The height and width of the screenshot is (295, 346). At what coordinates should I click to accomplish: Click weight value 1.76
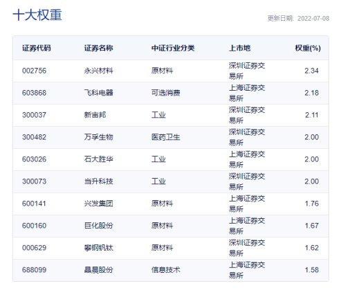pyautogui.click(x=311, y=204)
